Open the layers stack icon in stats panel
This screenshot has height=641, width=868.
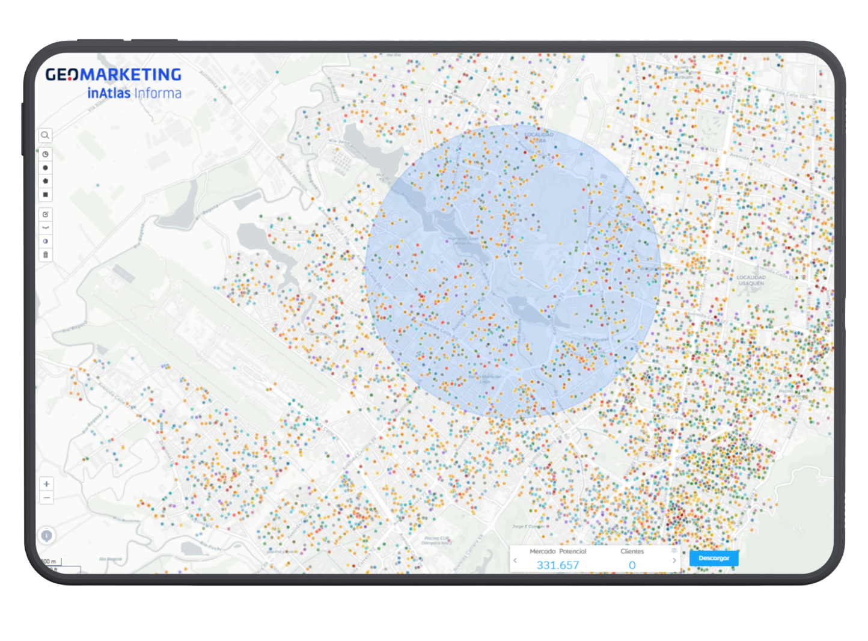click(x=674, y=550)
